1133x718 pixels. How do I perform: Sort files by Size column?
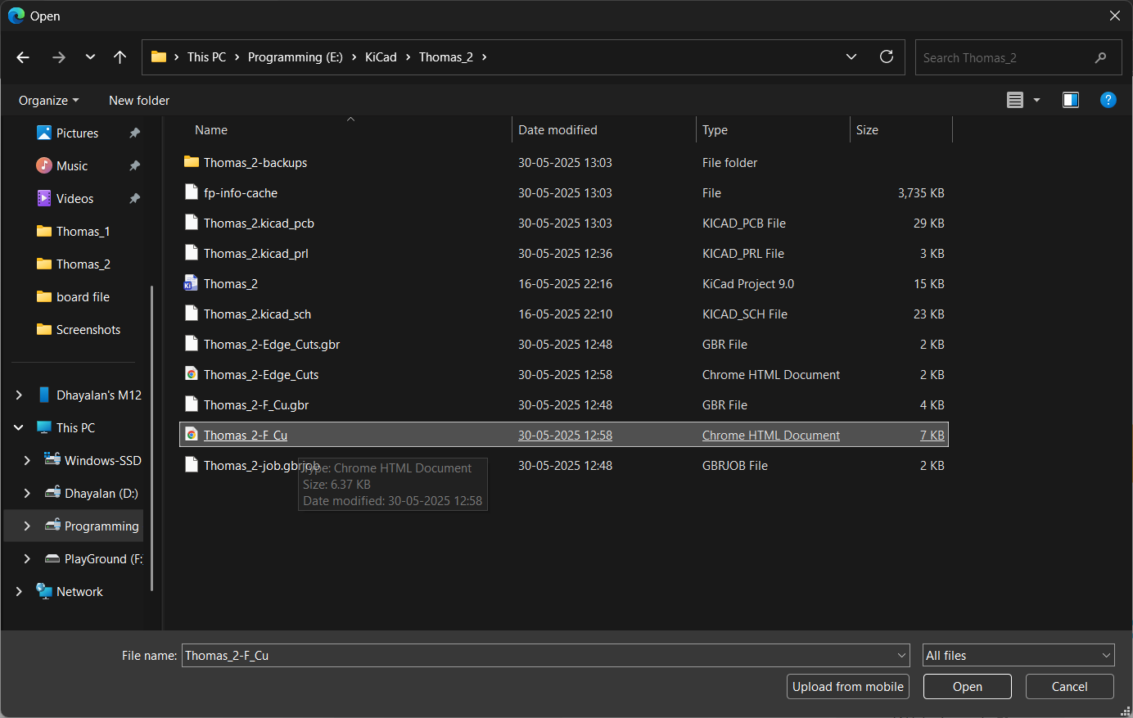click(867, 129)
